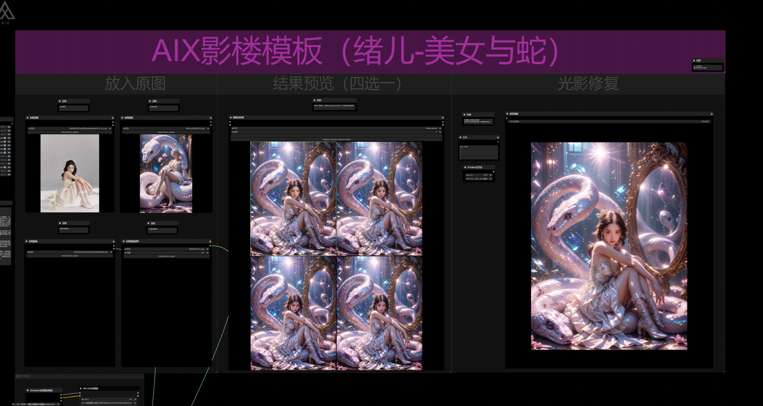Click the final saved image in the Save Image node
Viewport: 763px width, 406px height.
609,246
